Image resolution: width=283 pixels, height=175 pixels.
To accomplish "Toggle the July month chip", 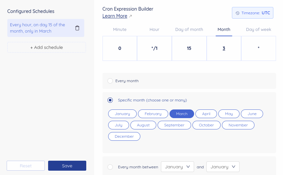I will (x=118, y=125).
